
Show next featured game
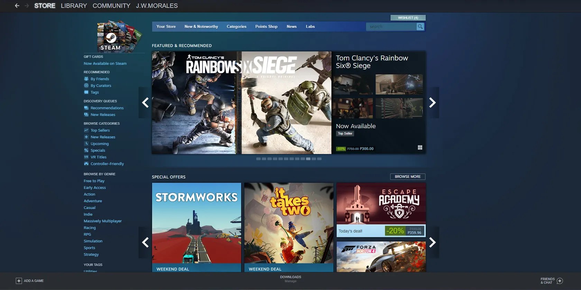click(x=432, y=103)
